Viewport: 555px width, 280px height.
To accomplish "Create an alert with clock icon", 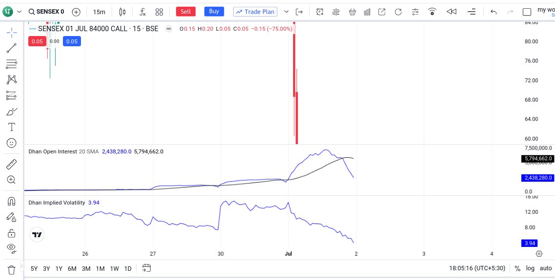I will 319,12.
